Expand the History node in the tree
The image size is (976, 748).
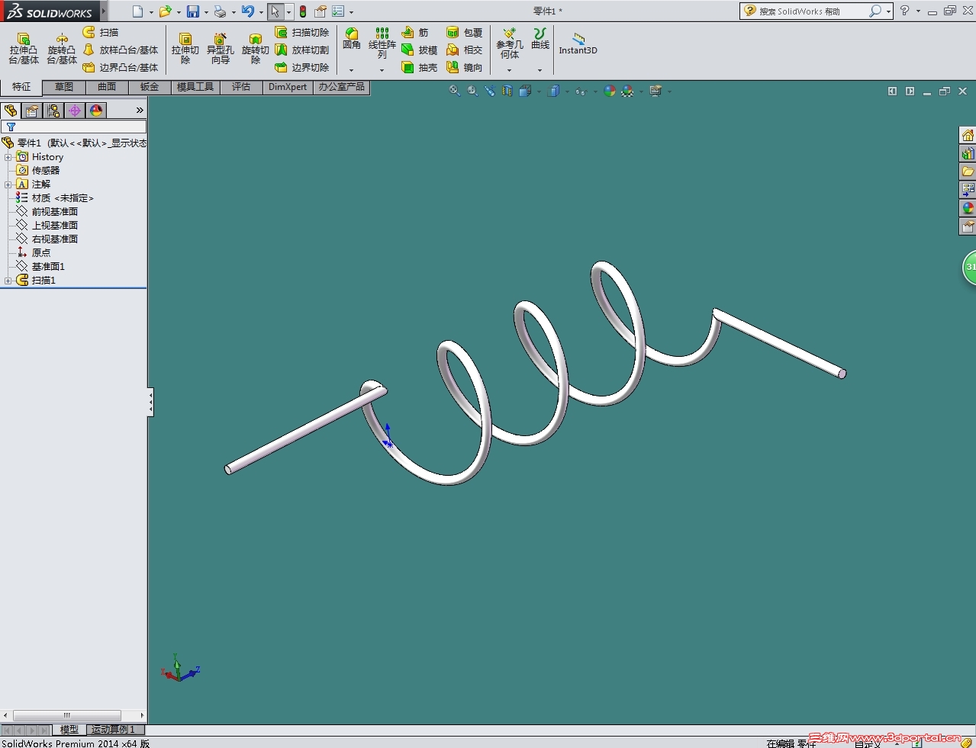pos(8,157)
